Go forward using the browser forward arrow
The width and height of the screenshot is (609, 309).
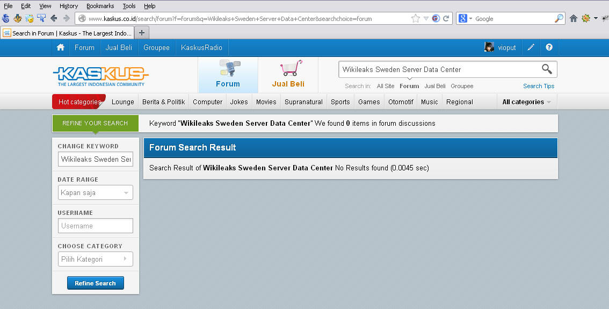pyautogui.click(x=67, y=18)
